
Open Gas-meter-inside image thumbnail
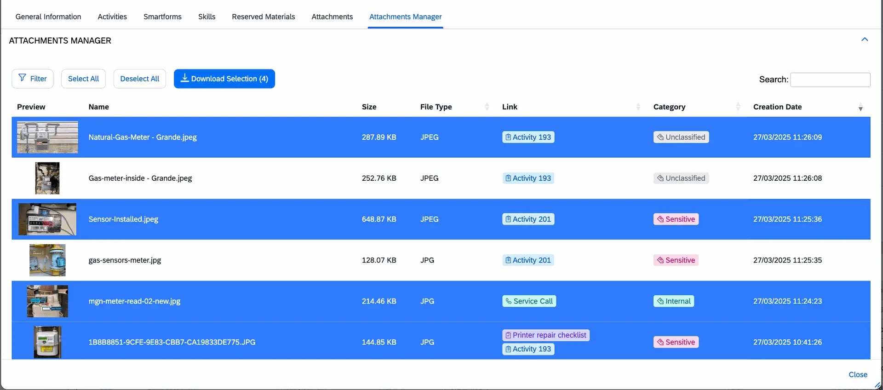[x=47, y=178]
